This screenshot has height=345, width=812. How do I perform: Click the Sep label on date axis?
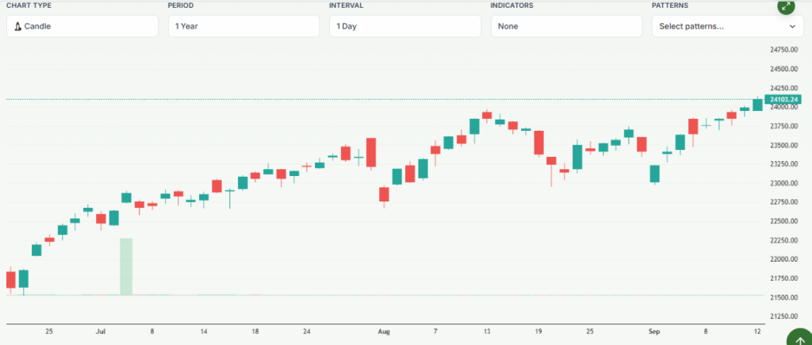point(654,332)
